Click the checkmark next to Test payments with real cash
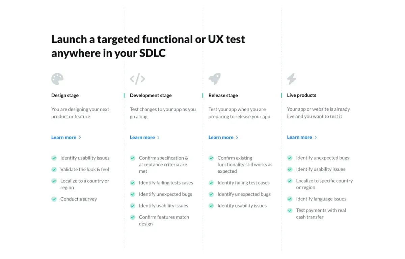Image resolution: width=405 pixels, height=259 pixels. pos(290,210)
